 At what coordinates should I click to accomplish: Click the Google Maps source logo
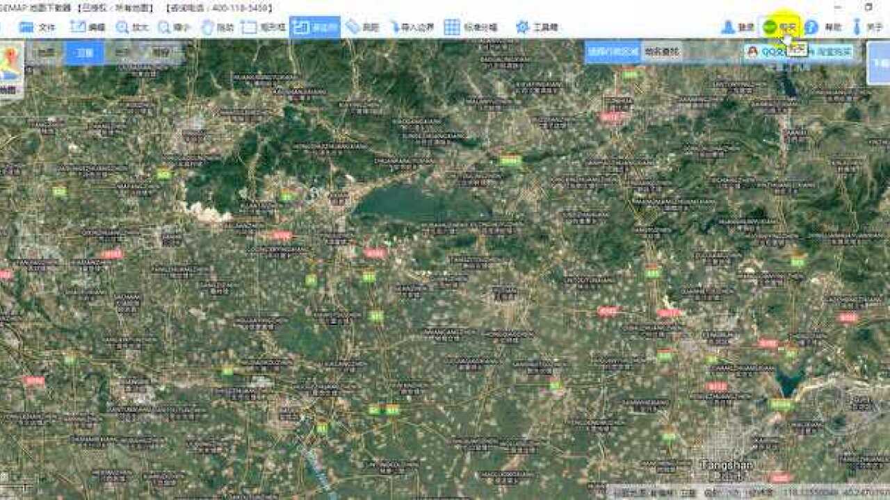(x=11, y=69)
